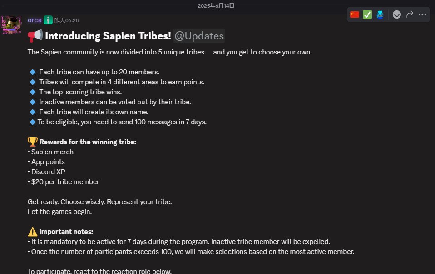Viewport: 435px width, 274px height.
Task: React with the green check mark emoji
Action: (367, 15)
